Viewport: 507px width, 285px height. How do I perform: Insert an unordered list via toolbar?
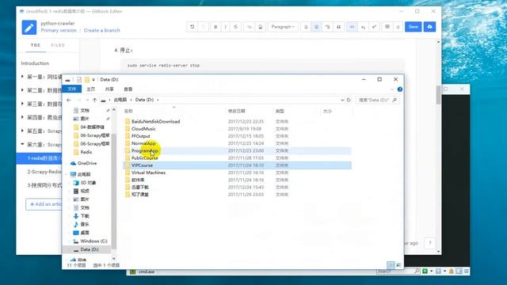tap(317, 27)
